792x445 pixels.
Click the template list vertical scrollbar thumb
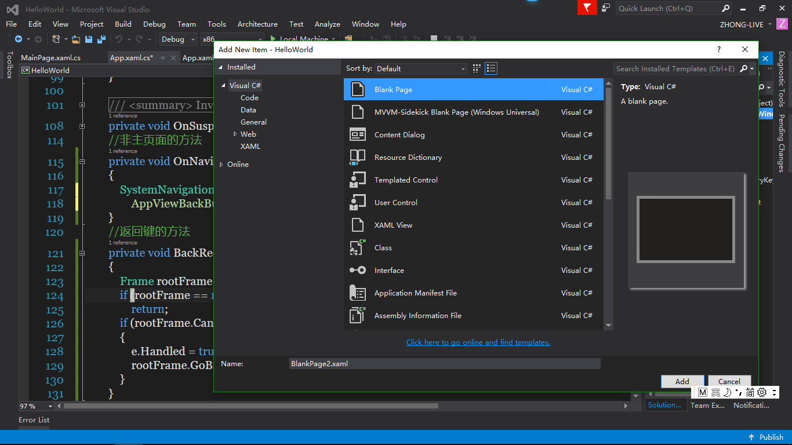(608, 144)
